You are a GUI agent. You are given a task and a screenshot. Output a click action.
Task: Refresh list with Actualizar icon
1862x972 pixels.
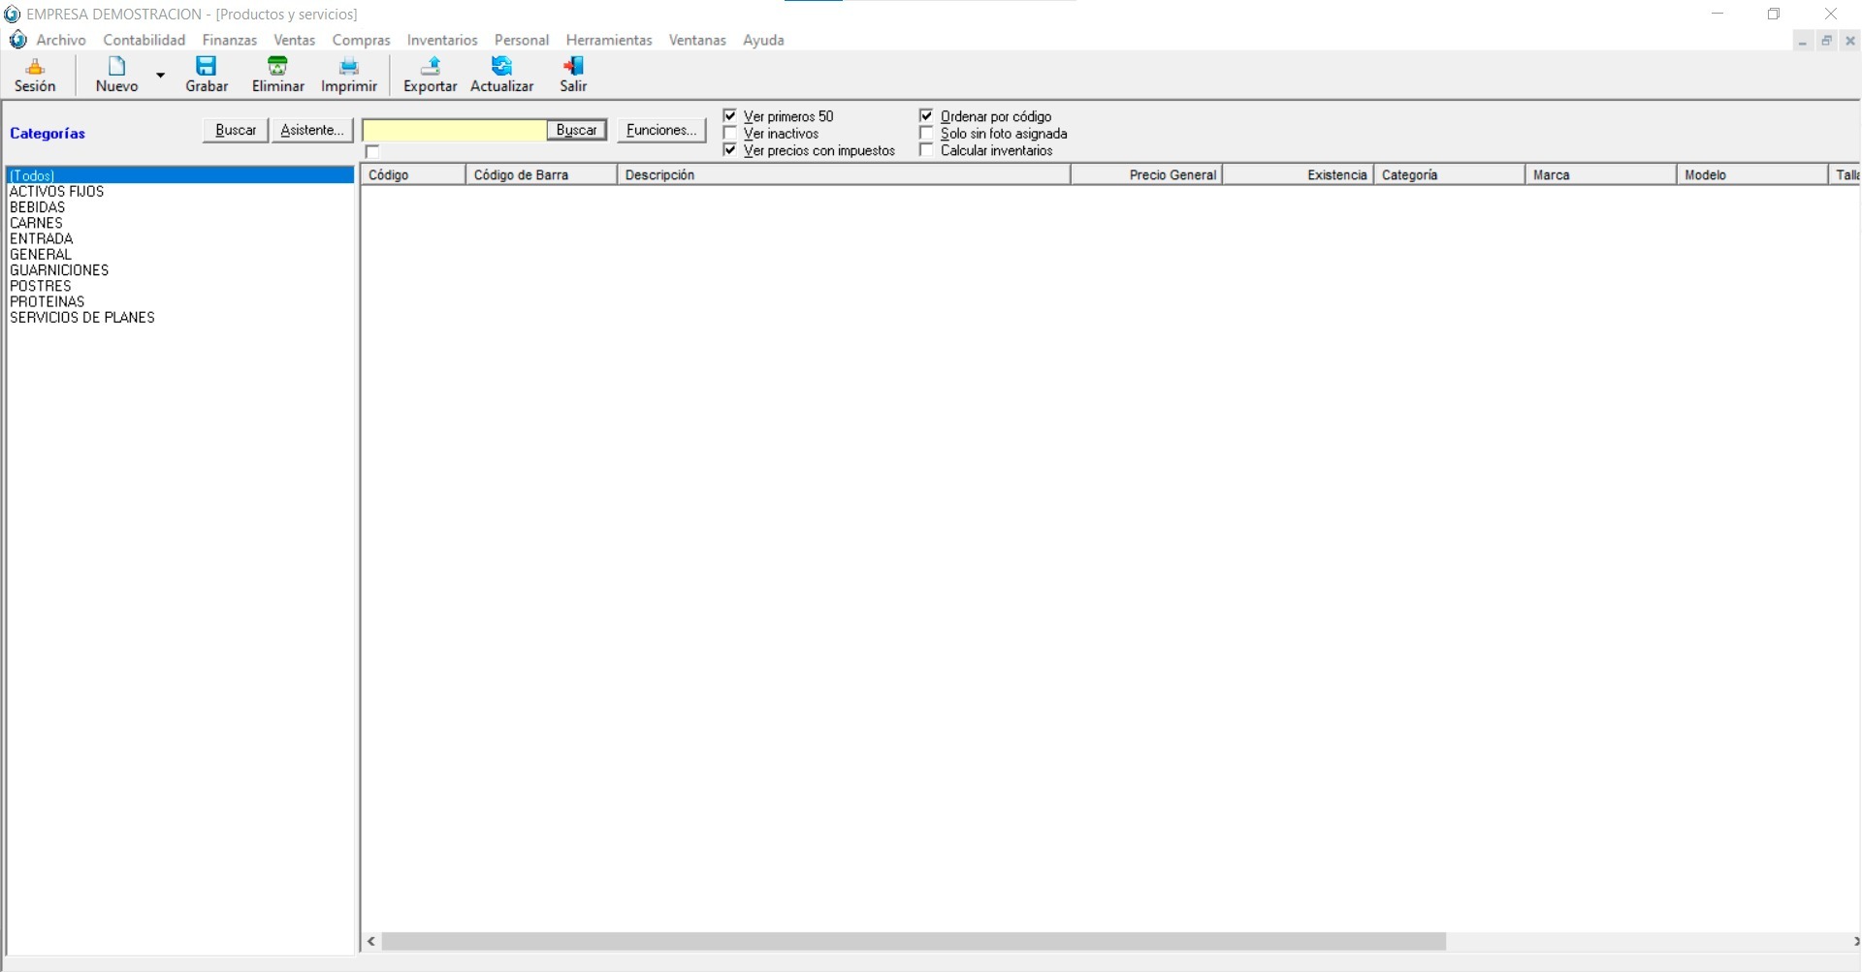point(501,67)
